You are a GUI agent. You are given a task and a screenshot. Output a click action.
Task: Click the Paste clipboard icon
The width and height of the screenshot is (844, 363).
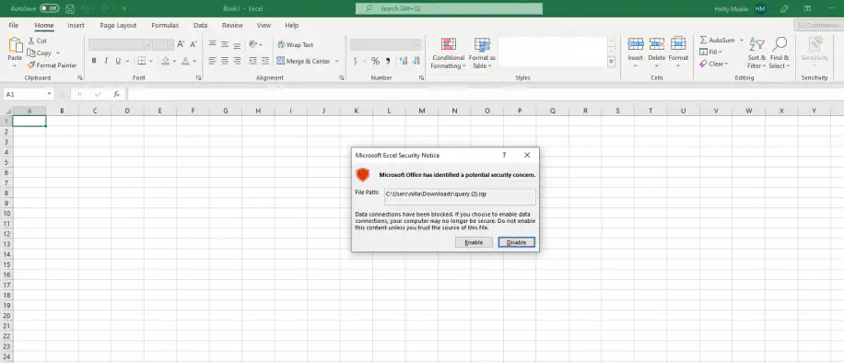tap(15, 45)
